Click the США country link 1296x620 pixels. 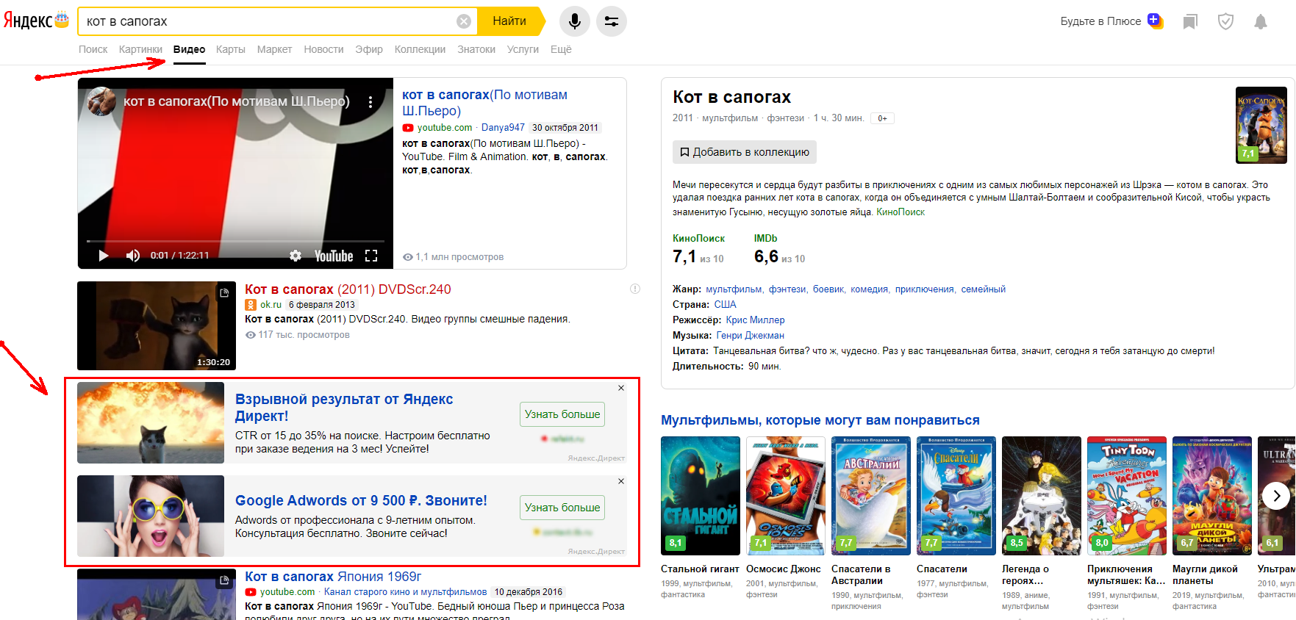(725, 305)
